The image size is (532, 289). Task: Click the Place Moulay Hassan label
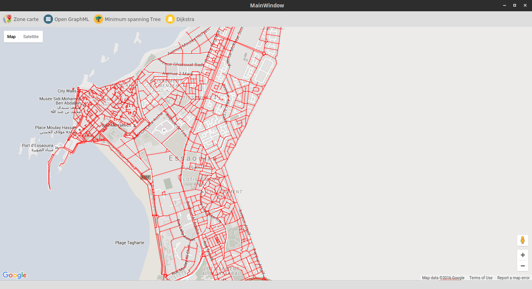(x=56, y=128)
